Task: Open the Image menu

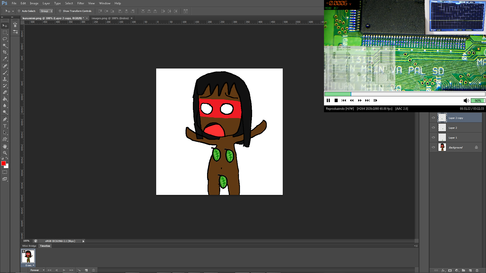Action: (x=34, y=3)
